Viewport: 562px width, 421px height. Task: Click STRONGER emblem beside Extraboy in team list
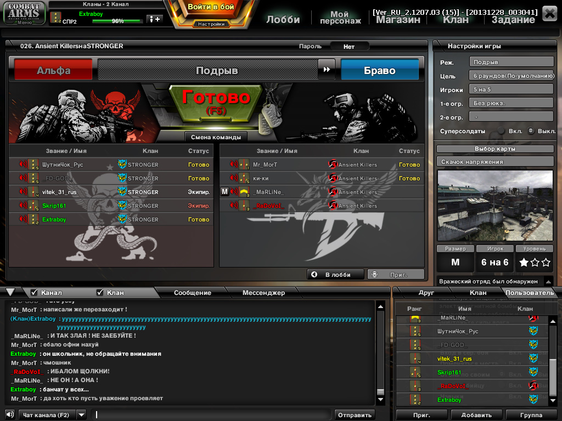(x=122, y=219)
